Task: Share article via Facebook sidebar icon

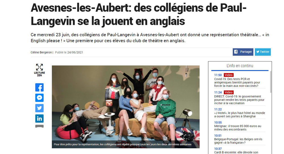Action: click(39, 87)
